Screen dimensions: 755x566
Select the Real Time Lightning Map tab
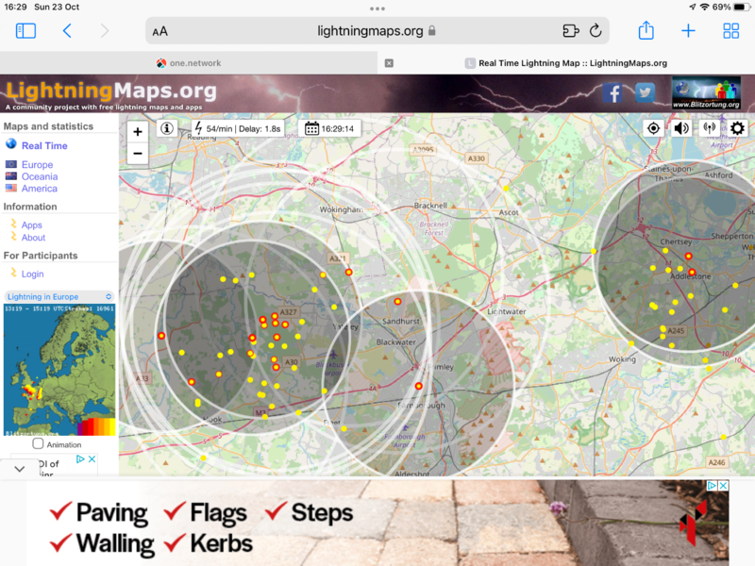566,63
